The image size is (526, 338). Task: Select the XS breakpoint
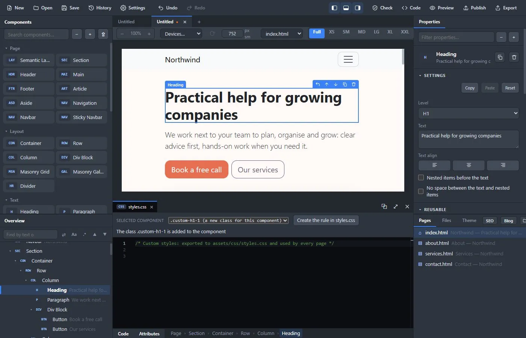pyautogui.click(x=332, y=32)
